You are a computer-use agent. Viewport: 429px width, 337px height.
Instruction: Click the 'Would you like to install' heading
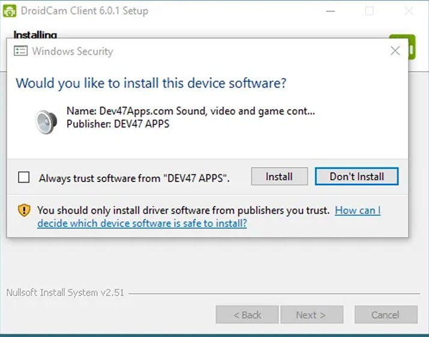[151, 83]
